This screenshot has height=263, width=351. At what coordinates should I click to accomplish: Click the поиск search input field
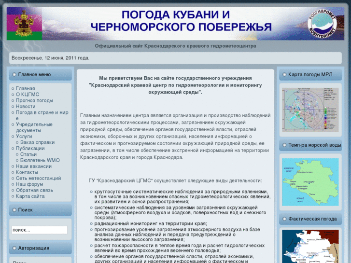click(40, 230)
